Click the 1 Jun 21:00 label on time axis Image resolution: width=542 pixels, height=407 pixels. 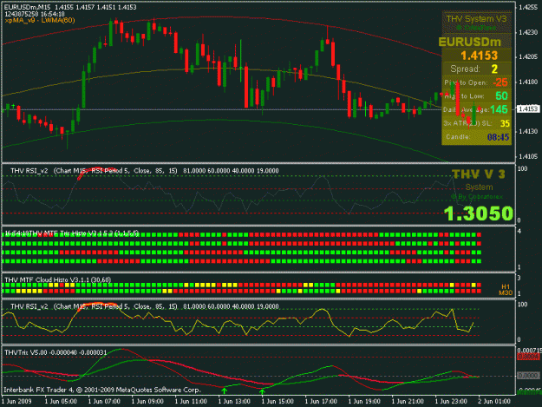(408, 402)
